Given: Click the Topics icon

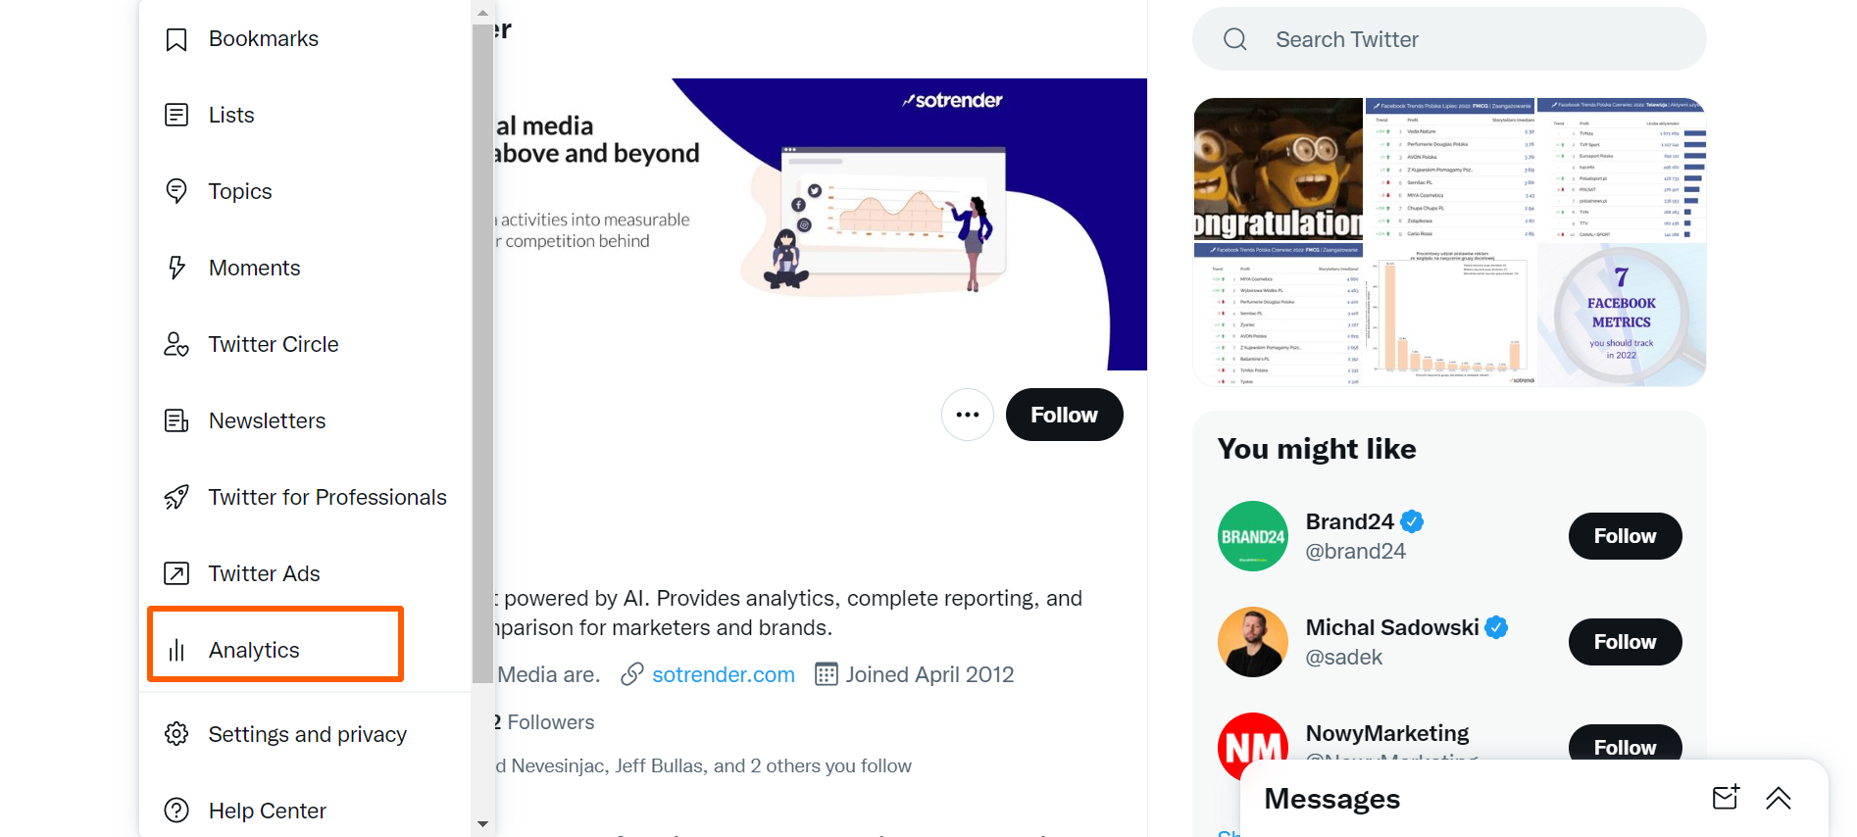Looking at the screenshot, I should pos(176,191).
